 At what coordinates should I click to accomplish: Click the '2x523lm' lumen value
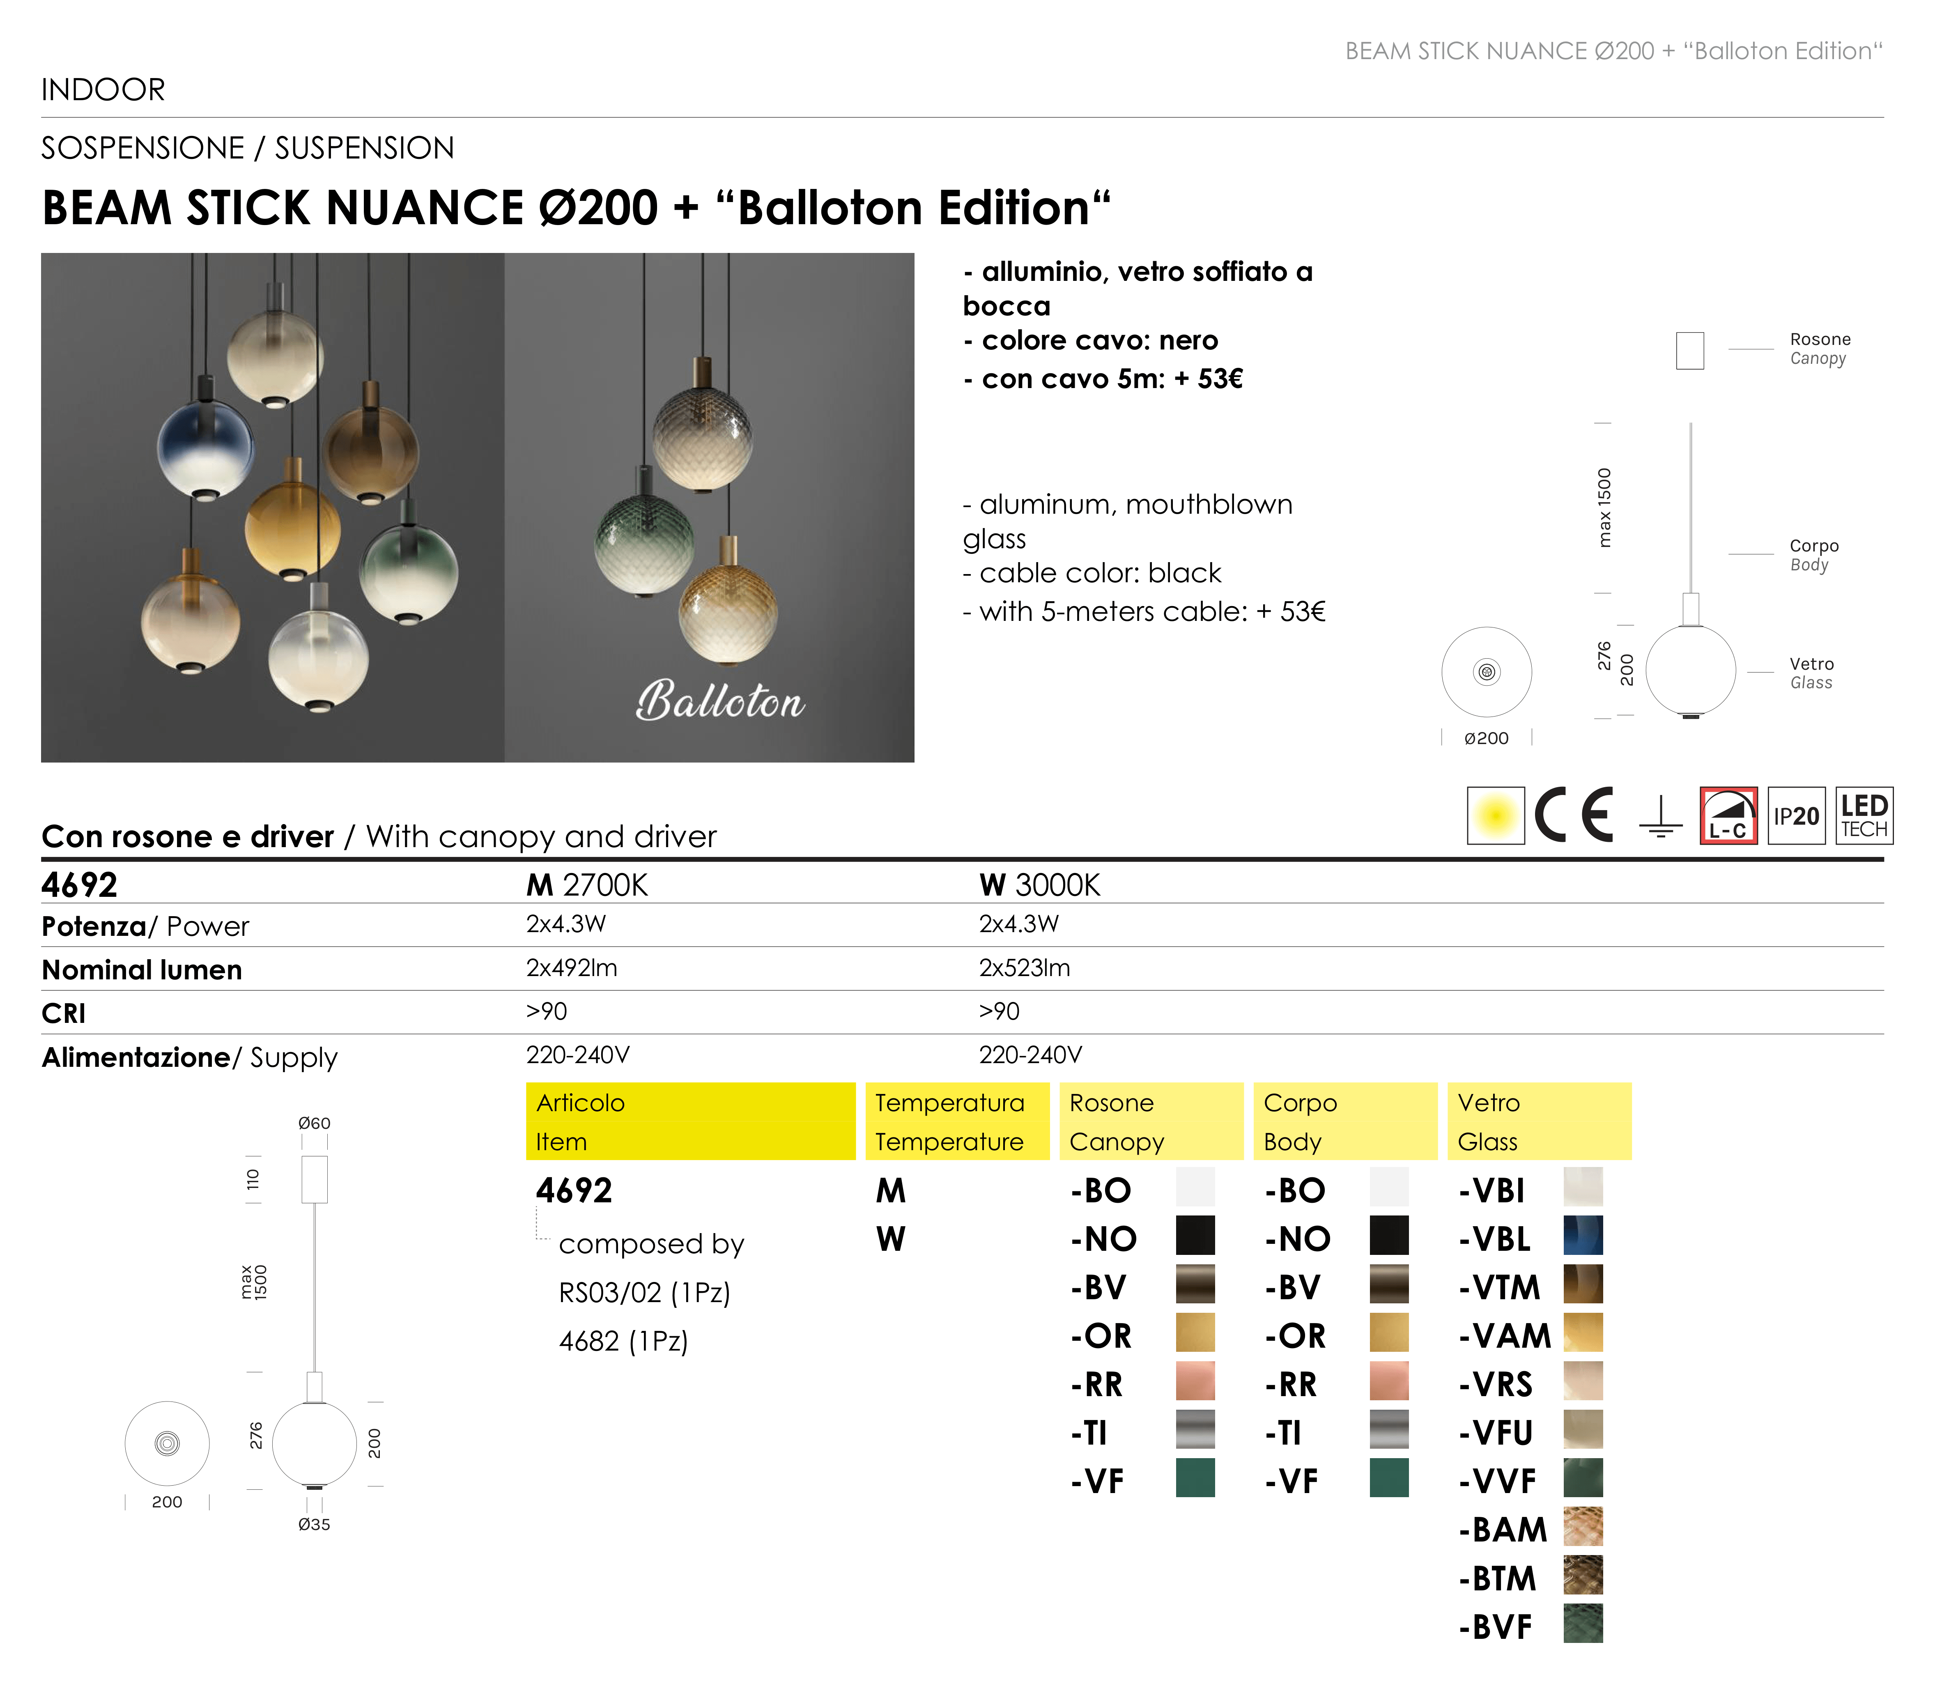click(1024, 968)
